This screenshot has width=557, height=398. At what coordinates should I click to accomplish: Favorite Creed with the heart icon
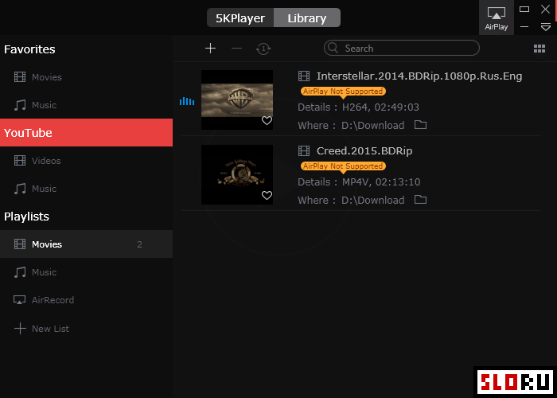point(267,196)
